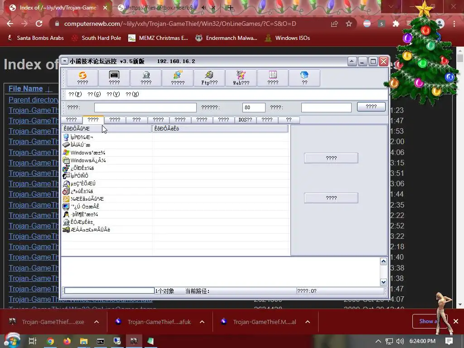Reload the page in Chrome
Viewport: 464px width, 348px height.
coord(39,24)
